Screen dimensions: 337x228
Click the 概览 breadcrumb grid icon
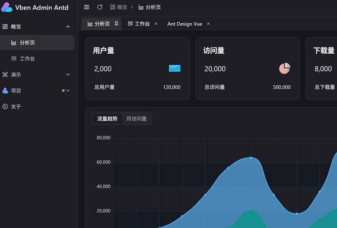coord(113,7)
